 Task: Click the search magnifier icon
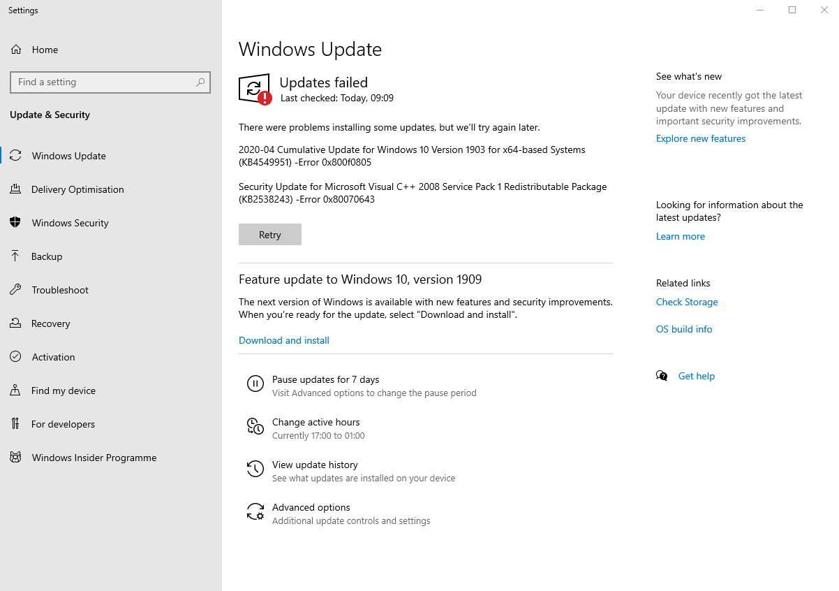200,82
